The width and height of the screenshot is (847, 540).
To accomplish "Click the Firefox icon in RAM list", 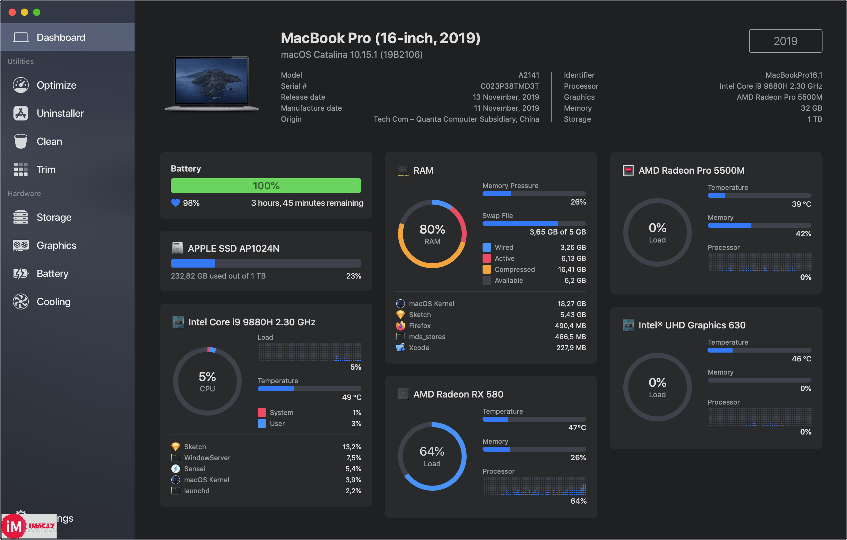I will click(400, 326).
